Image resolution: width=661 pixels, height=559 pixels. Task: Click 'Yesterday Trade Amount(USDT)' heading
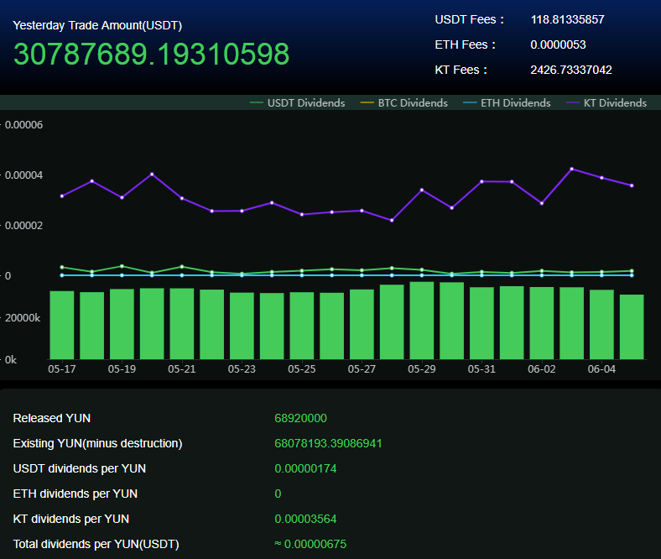pos(97,25)
